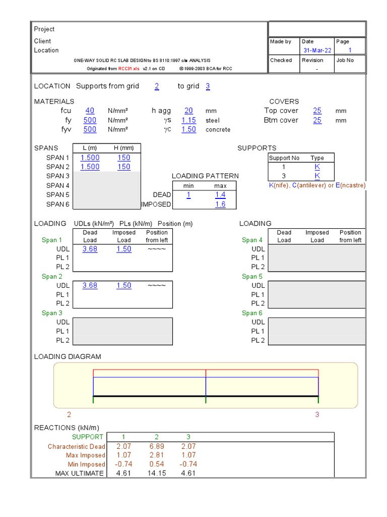Click Characteristic Dead support 2 value 6.89
Screen dimensions: 387x517
(x=157, y=446)
